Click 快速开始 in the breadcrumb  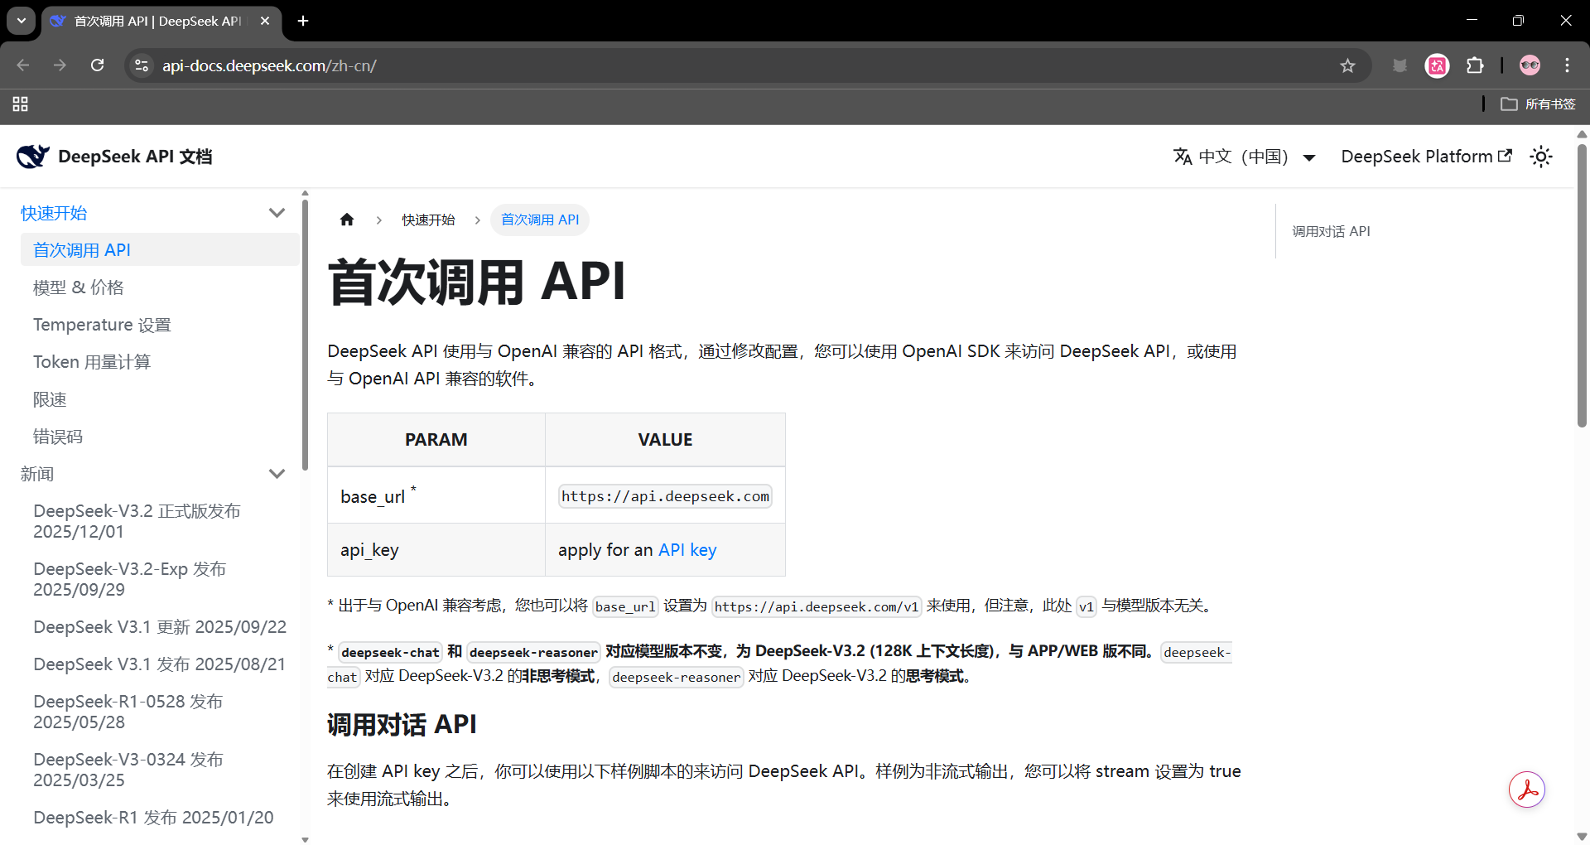click(x=428, y=220)
